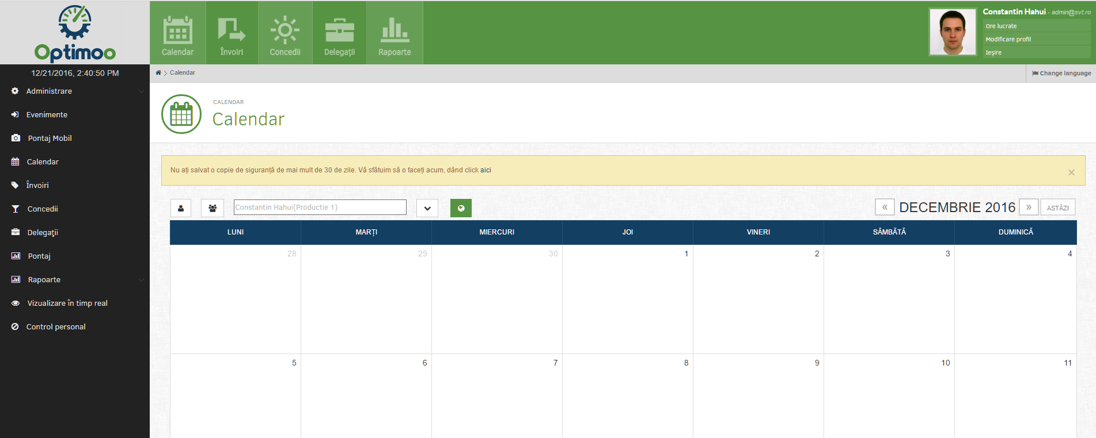Select November 28 calendar cell
The image size is (1096, 438).
coord(236,299)
